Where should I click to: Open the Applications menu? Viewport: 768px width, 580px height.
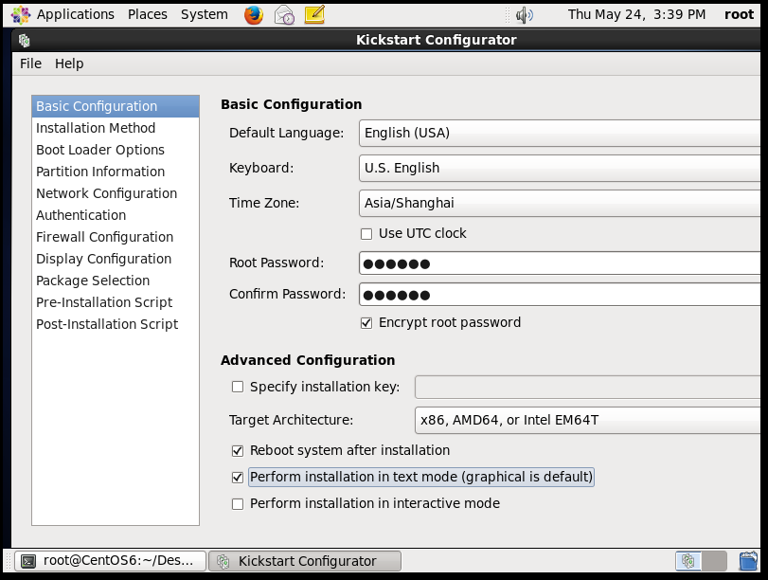click(x=76, y=15)
